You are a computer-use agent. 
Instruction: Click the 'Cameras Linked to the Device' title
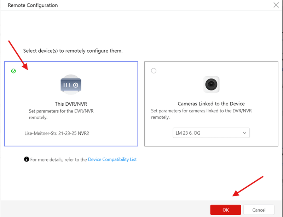[x=211, y=104]
